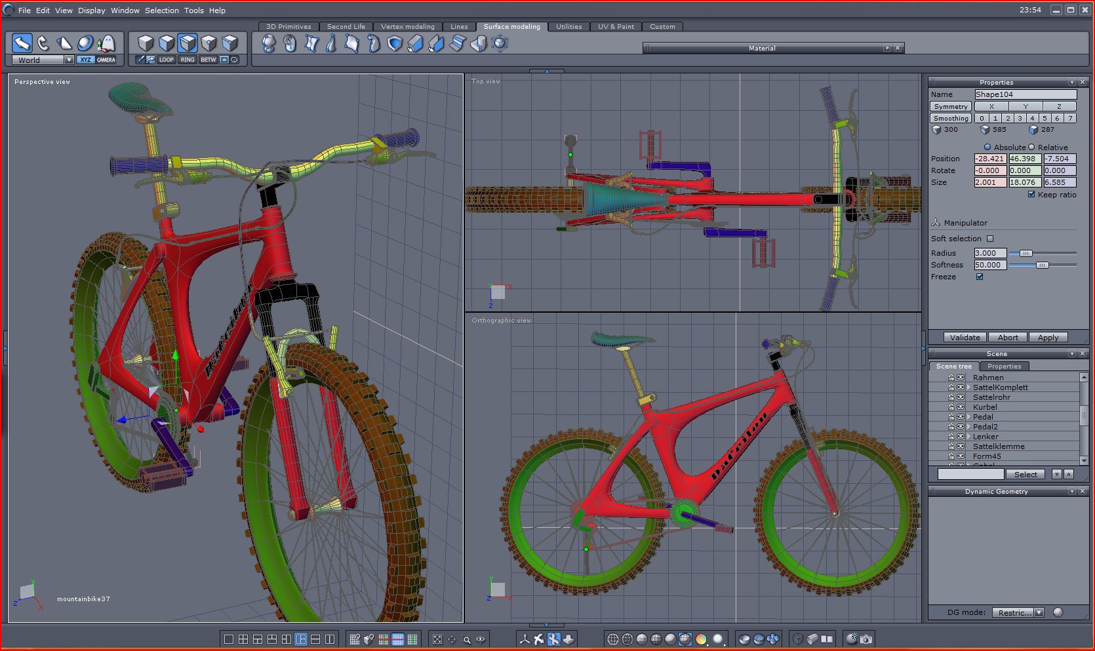Image resolution: width=1095 pixels, height=651 pixels.
Task: Click the zoom magnifier in bottom toolbar
Action: coord(466,639)
